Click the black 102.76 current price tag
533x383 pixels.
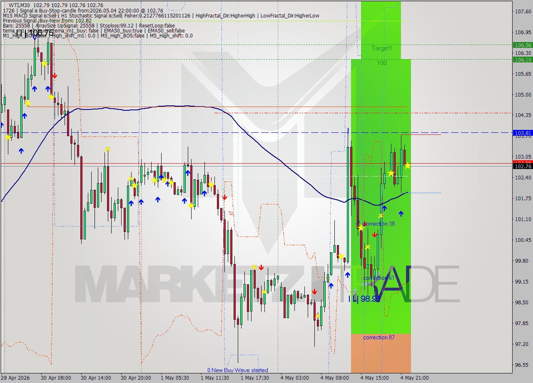click(523, 166)
